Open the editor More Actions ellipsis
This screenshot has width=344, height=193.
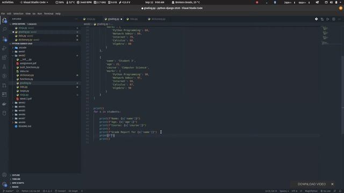tap(339, 19)
